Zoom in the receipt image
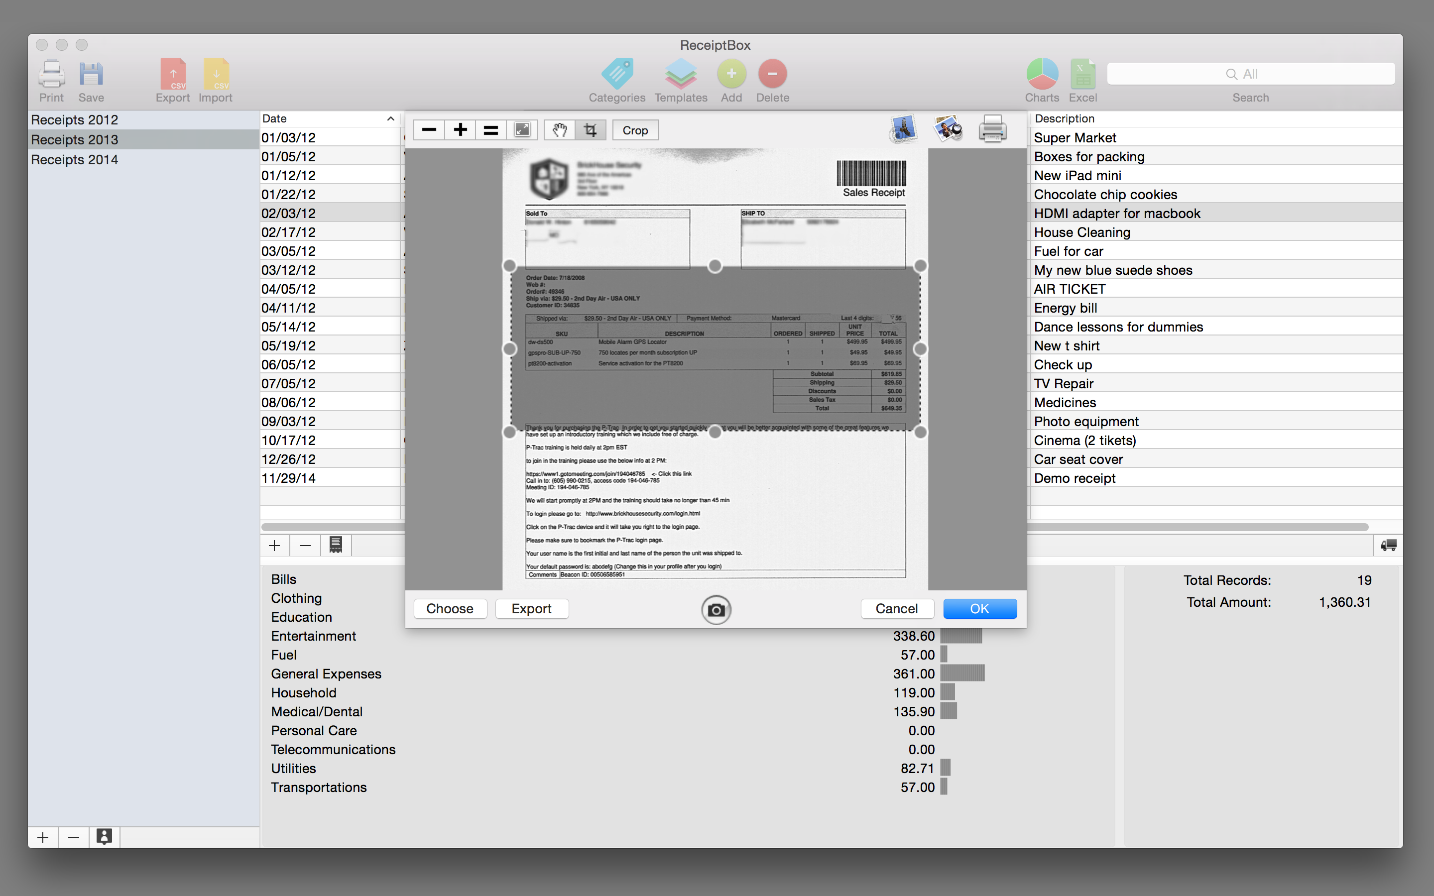 coord(461,130)
